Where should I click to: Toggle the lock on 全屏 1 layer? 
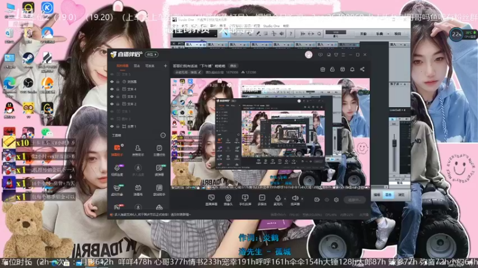[x=118, y=126]
